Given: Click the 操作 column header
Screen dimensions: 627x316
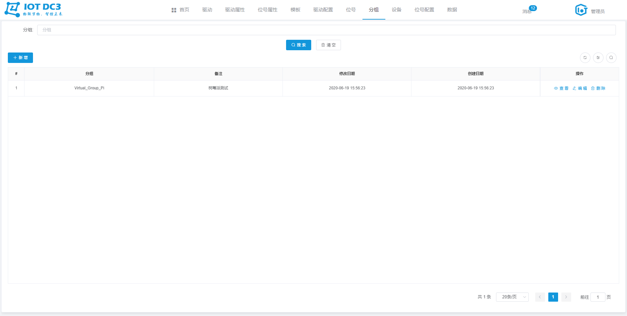Looking at the screenshot, I should [x=579, y=74].
